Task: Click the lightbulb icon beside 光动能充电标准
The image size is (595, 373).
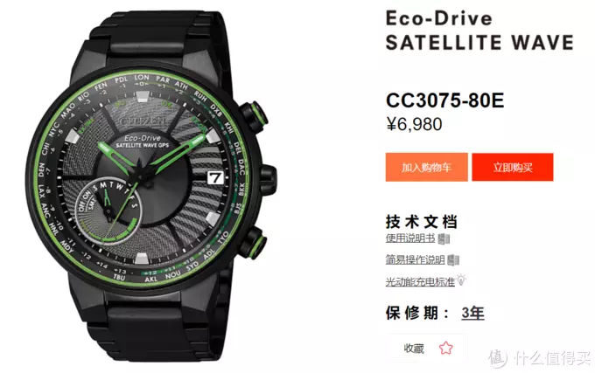Action: [461, 280]
